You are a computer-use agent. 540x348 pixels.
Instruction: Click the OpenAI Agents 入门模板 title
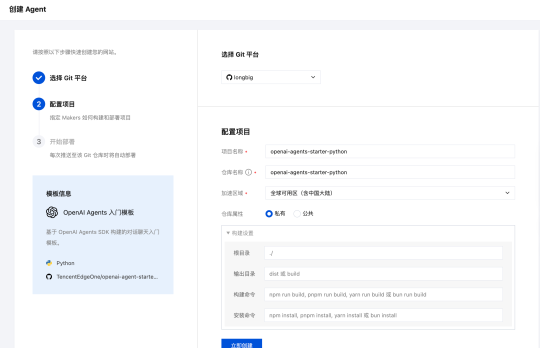click(x=98, y=212)
